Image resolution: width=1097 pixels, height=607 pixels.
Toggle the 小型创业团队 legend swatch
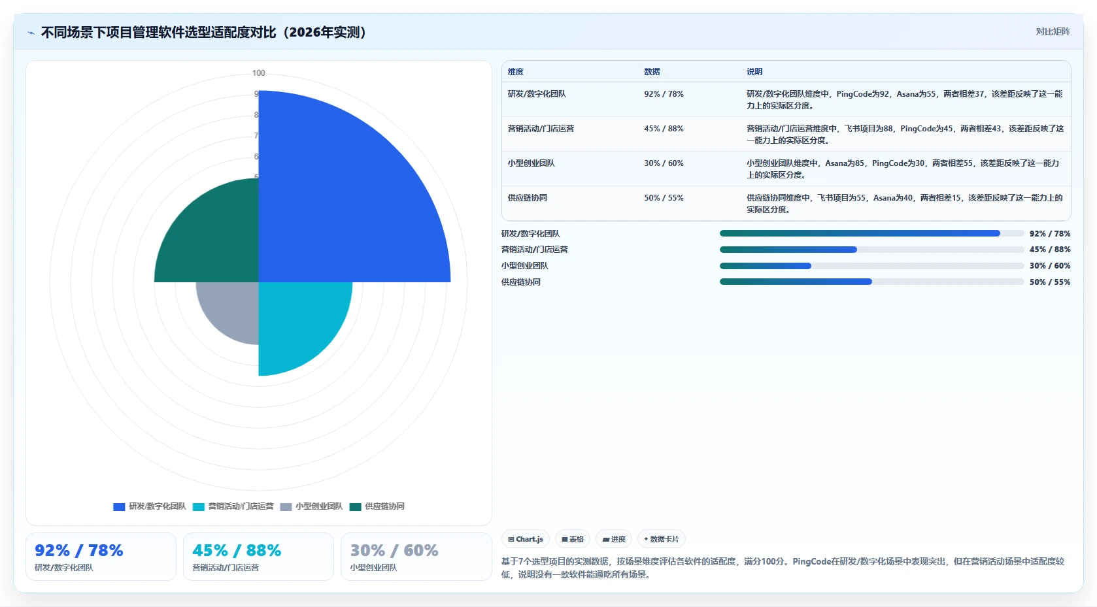pyautogui.click(x=286, y=506)
